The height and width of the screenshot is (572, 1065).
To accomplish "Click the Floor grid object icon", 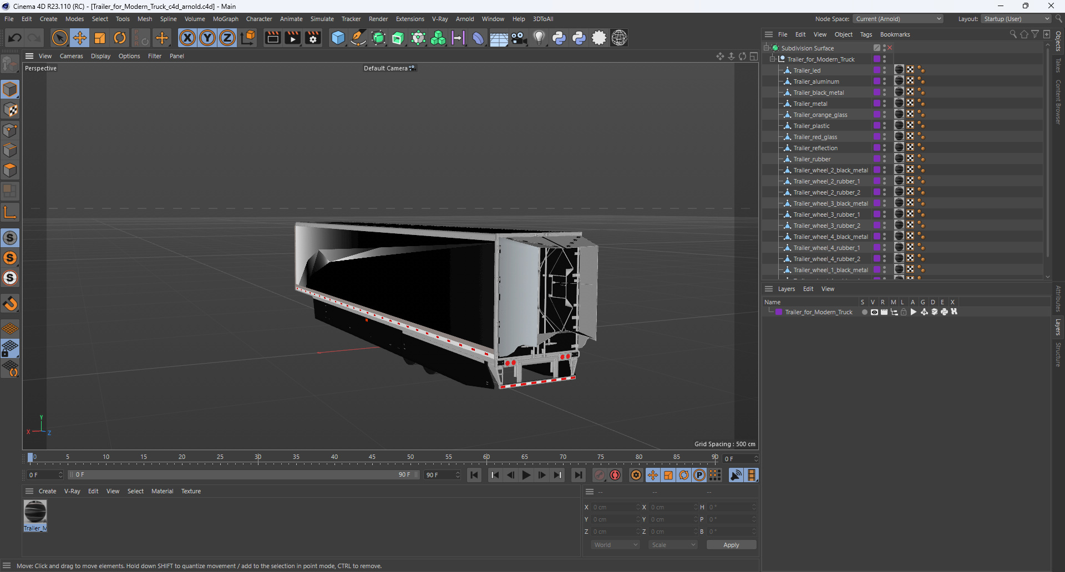I will (x=499, y=38).
